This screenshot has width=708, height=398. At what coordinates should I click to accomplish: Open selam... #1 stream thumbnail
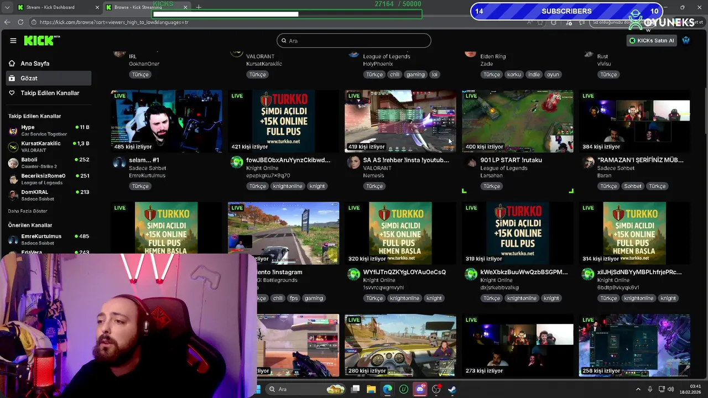[166, 121]
